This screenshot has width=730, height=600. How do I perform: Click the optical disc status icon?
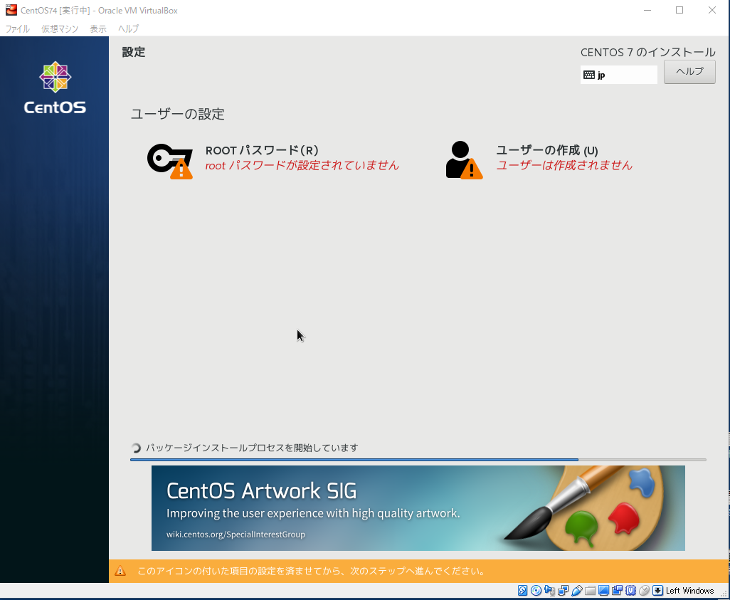pyautogui.click(x=536, y=591)
